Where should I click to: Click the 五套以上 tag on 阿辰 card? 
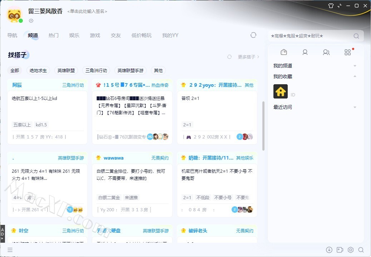pyautogui.click(x=22, y=125)
